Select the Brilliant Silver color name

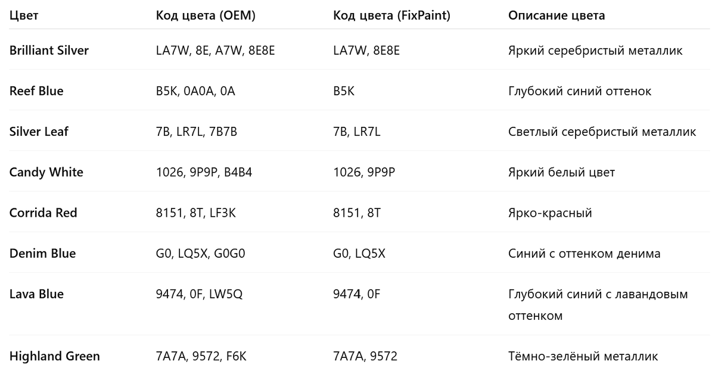point(49,51)
